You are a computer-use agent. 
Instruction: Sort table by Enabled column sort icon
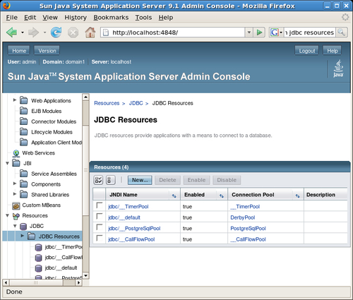coord(222,196)
